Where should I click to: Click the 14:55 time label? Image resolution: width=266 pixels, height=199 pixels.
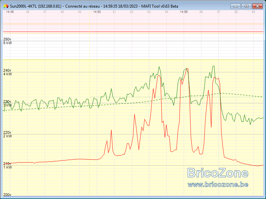tap(184, 12)
